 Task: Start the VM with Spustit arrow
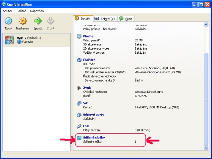coord(38,21)
